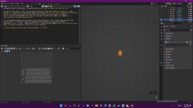Select the new selection mode icon
Image resolution: width=193 pixels, height=108 pixels.
pyautogui.click(x=5, y=51)
